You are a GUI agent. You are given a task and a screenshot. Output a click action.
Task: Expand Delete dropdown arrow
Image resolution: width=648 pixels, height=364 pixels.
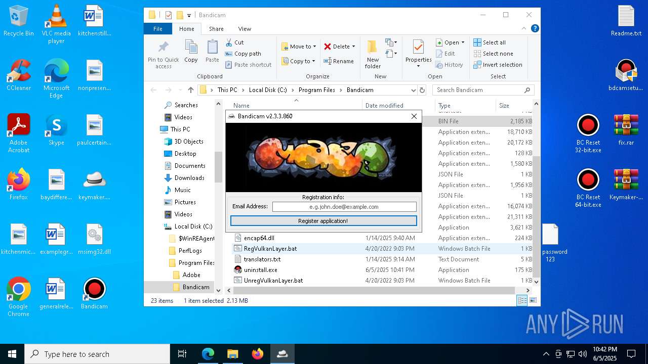[x=353, y=47]
